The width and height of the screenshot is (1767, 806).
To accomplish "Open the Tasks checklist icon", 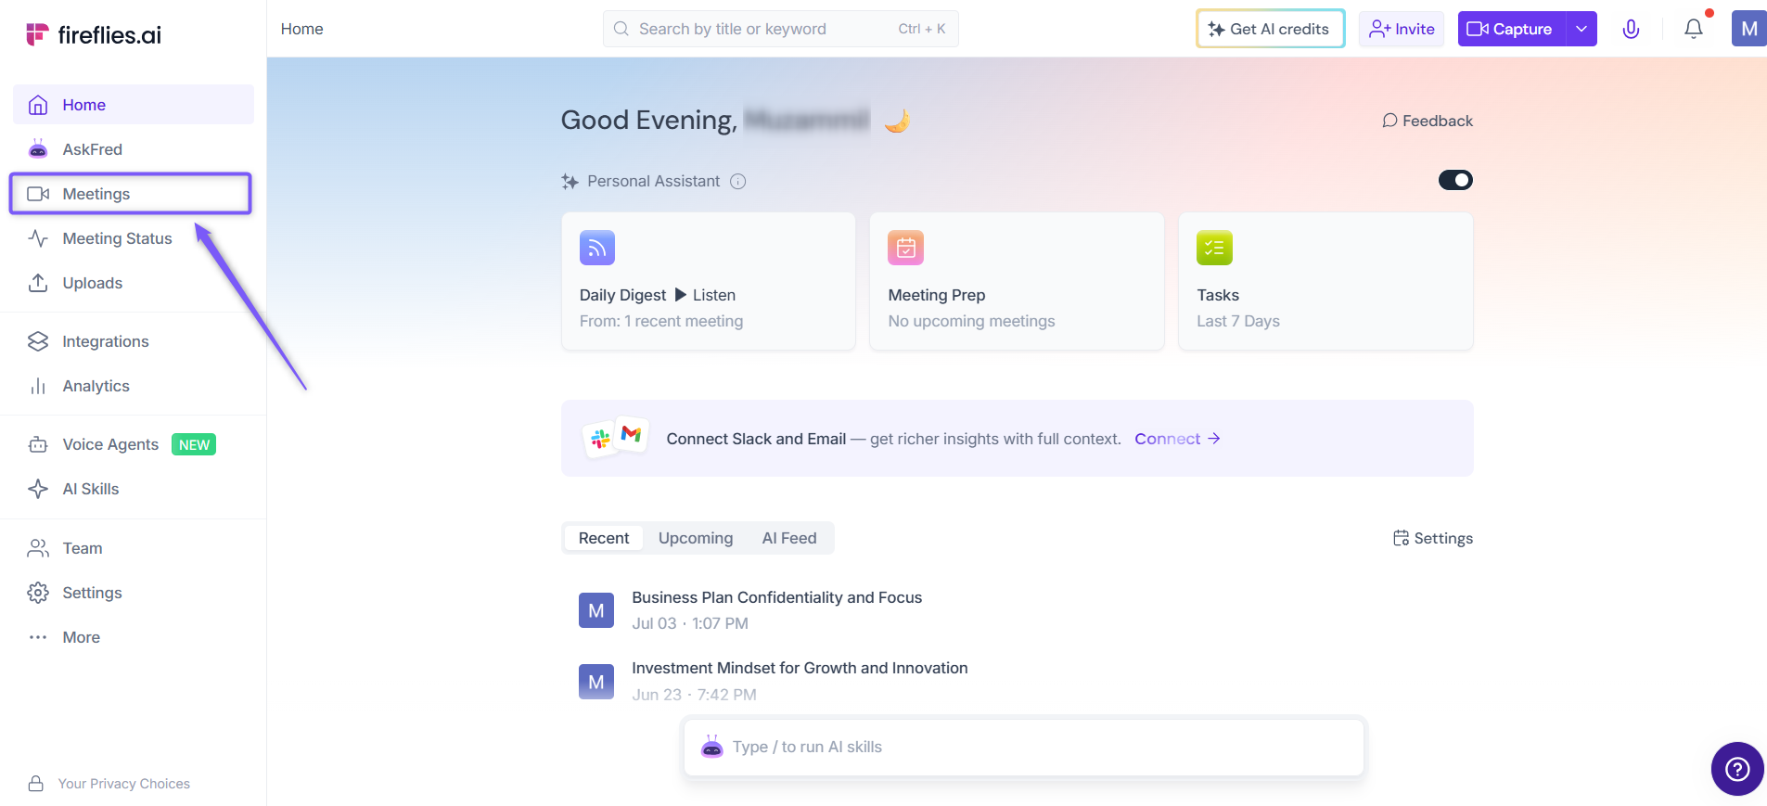I will 1214,248.
